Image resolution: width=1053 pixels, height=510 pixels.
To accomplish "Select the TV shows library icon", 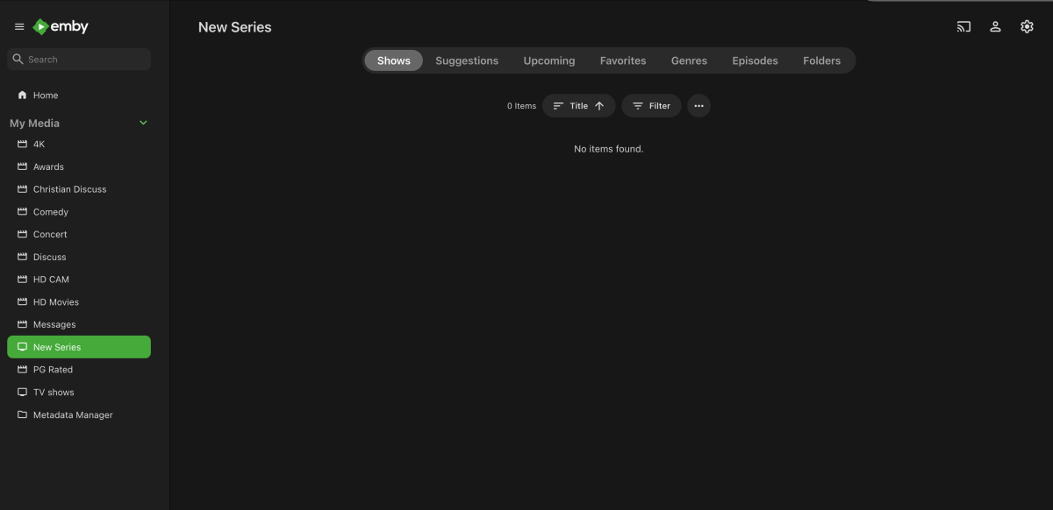I will click(21, 392).
